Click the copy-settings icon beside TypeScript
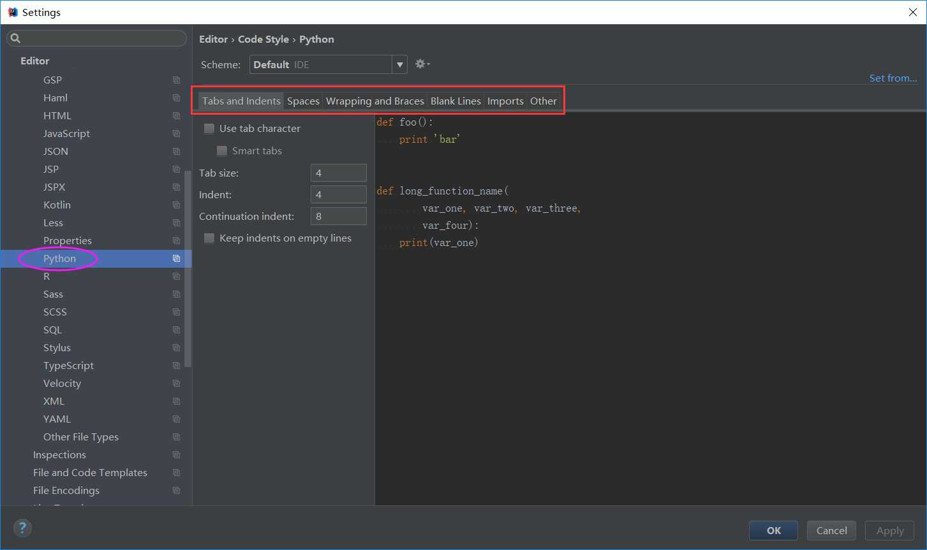This screenshot has height=550, width=927. pyautogui.click(x=176, y=366)
